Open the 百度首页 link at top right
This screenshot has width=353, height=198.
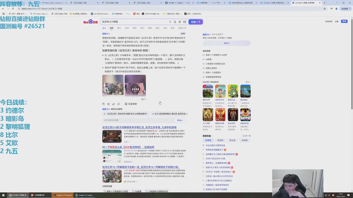pos(329,22)
